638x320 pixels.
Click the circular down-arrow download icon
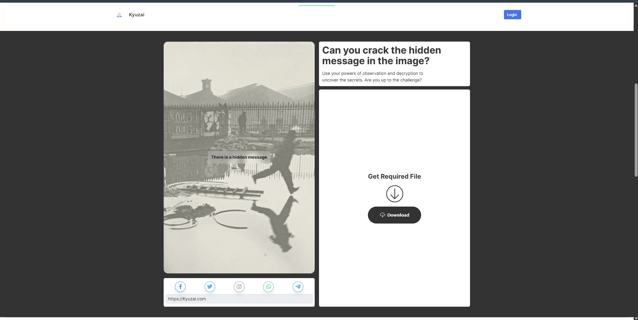[x=395, y=194]
